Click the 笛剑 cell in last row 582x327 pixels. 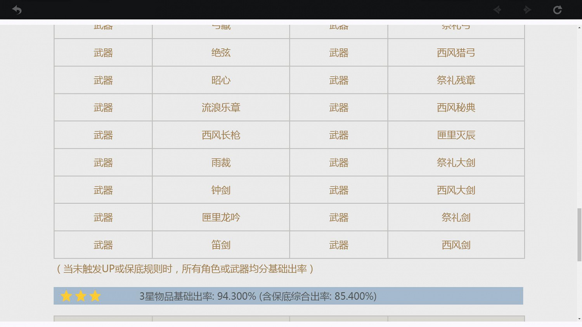click(x=221, y=245)
